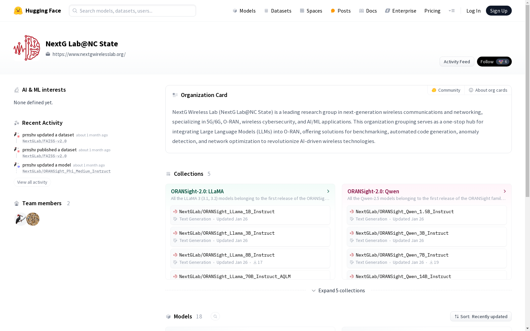This screenshot has width=530, height=331.
Task: Click the website link icon beside URL
Action: click(48, 54)
